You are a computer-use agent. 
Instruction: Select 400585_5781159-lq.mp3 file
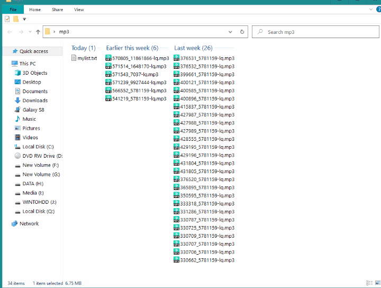[x=204, y=91]
